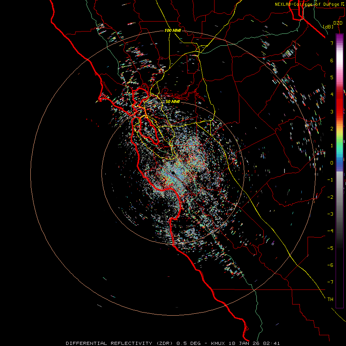Click the "-6" tick on the color scale
The width and height of the screenshot is (346, 346).
(330, 265)
